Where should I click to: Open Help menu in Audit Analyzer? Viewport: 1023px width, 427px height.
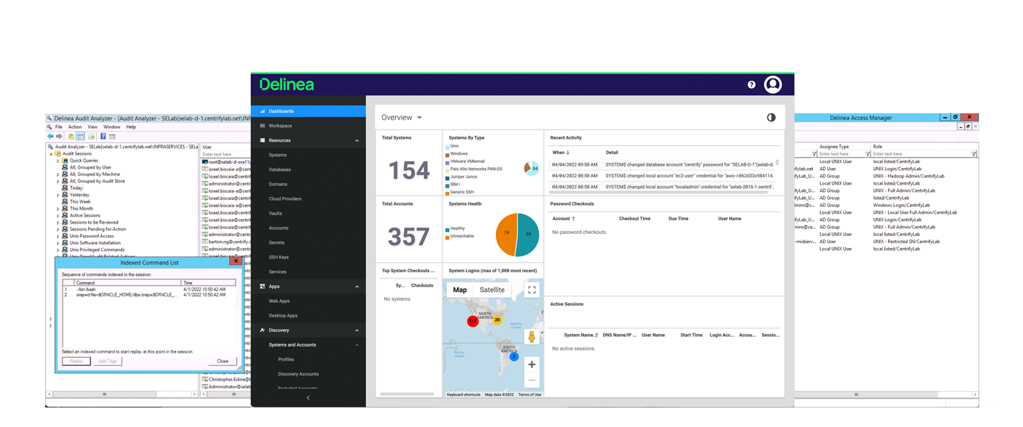pyautogui.click(x=131, y=127)
